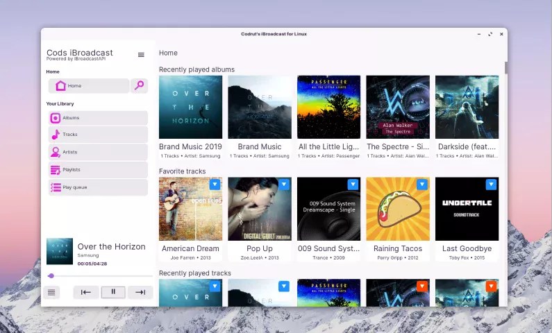Go back to the previous track

pyautogui.click(x=86, y=292)
